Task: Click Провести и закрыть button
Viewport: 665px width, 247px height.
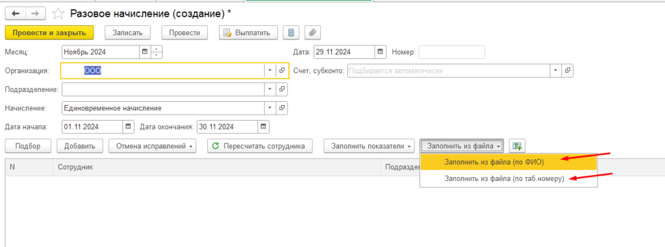Action: pos(49,32)
